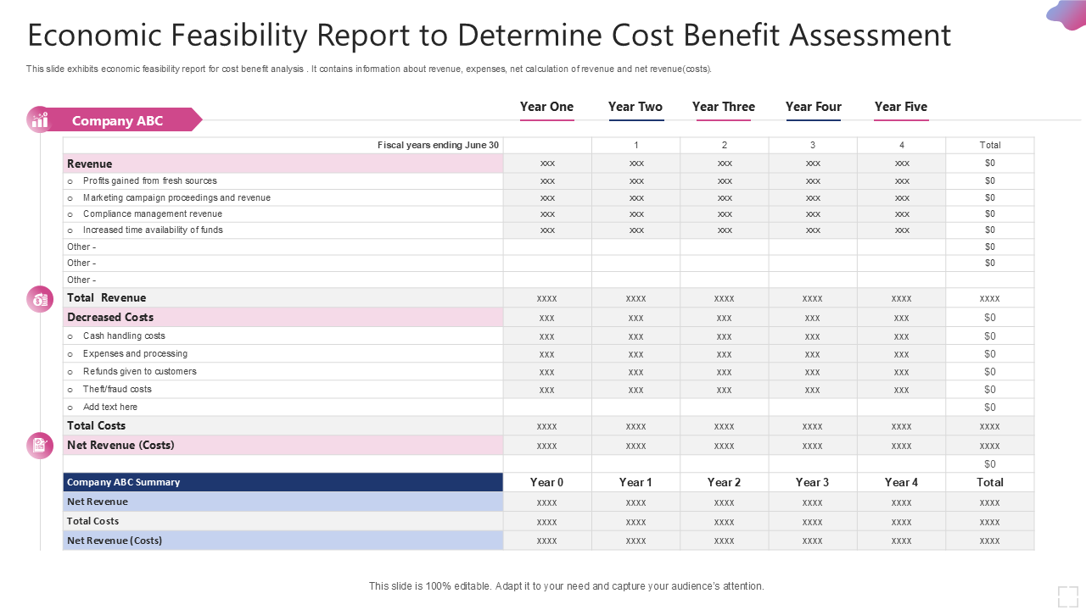Select the pink Revenue section header
The image size is (1086, 610).
pos(283,164)
